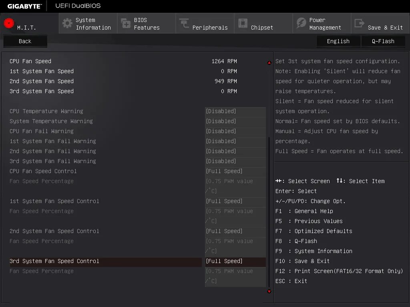Click the F5 Previous Values help line
The width and height of the screenshot is (410, 307).
309,221
